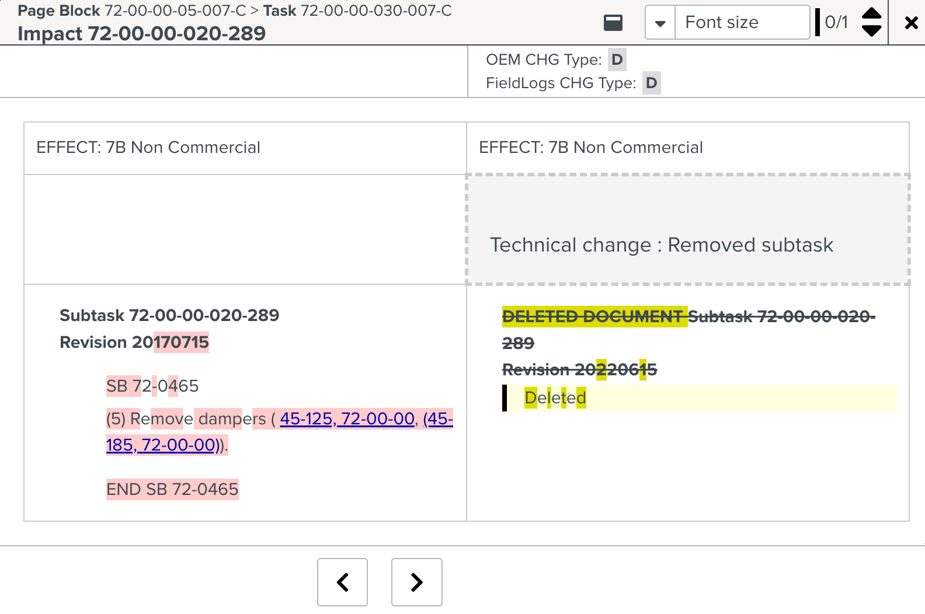The width and height of the screenshot is (925, 614).
Task: Click the END SB 72-0465 text
Action: [172, 489]
